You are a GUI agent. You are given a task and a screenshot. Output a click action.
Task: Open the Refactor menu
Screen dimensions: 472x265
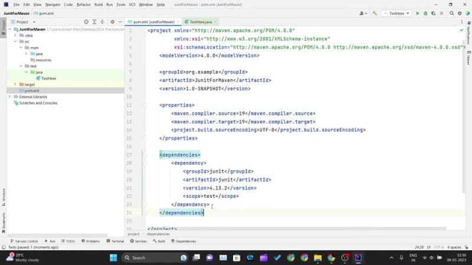click(x=84, y=5)
